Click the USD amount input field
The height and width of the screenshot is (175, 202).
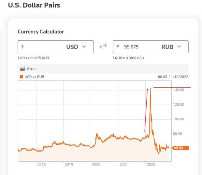point(55,47)
